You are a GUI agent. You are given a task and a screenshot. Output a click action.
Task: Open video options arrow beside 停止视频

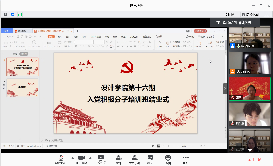tap(90, 158)
